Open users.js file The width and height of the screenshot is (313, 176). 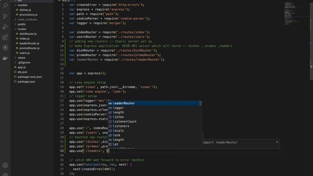tap(24, 53)
